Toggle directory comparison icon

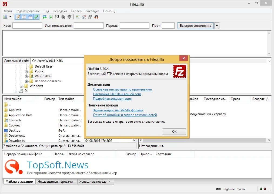84,17
